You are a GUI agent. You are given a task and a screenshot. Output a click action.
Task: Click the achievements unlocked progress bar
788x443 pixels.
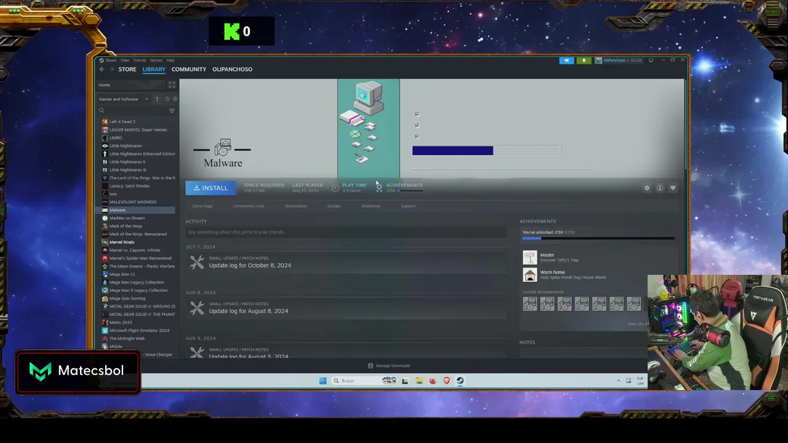click(598, 238)
